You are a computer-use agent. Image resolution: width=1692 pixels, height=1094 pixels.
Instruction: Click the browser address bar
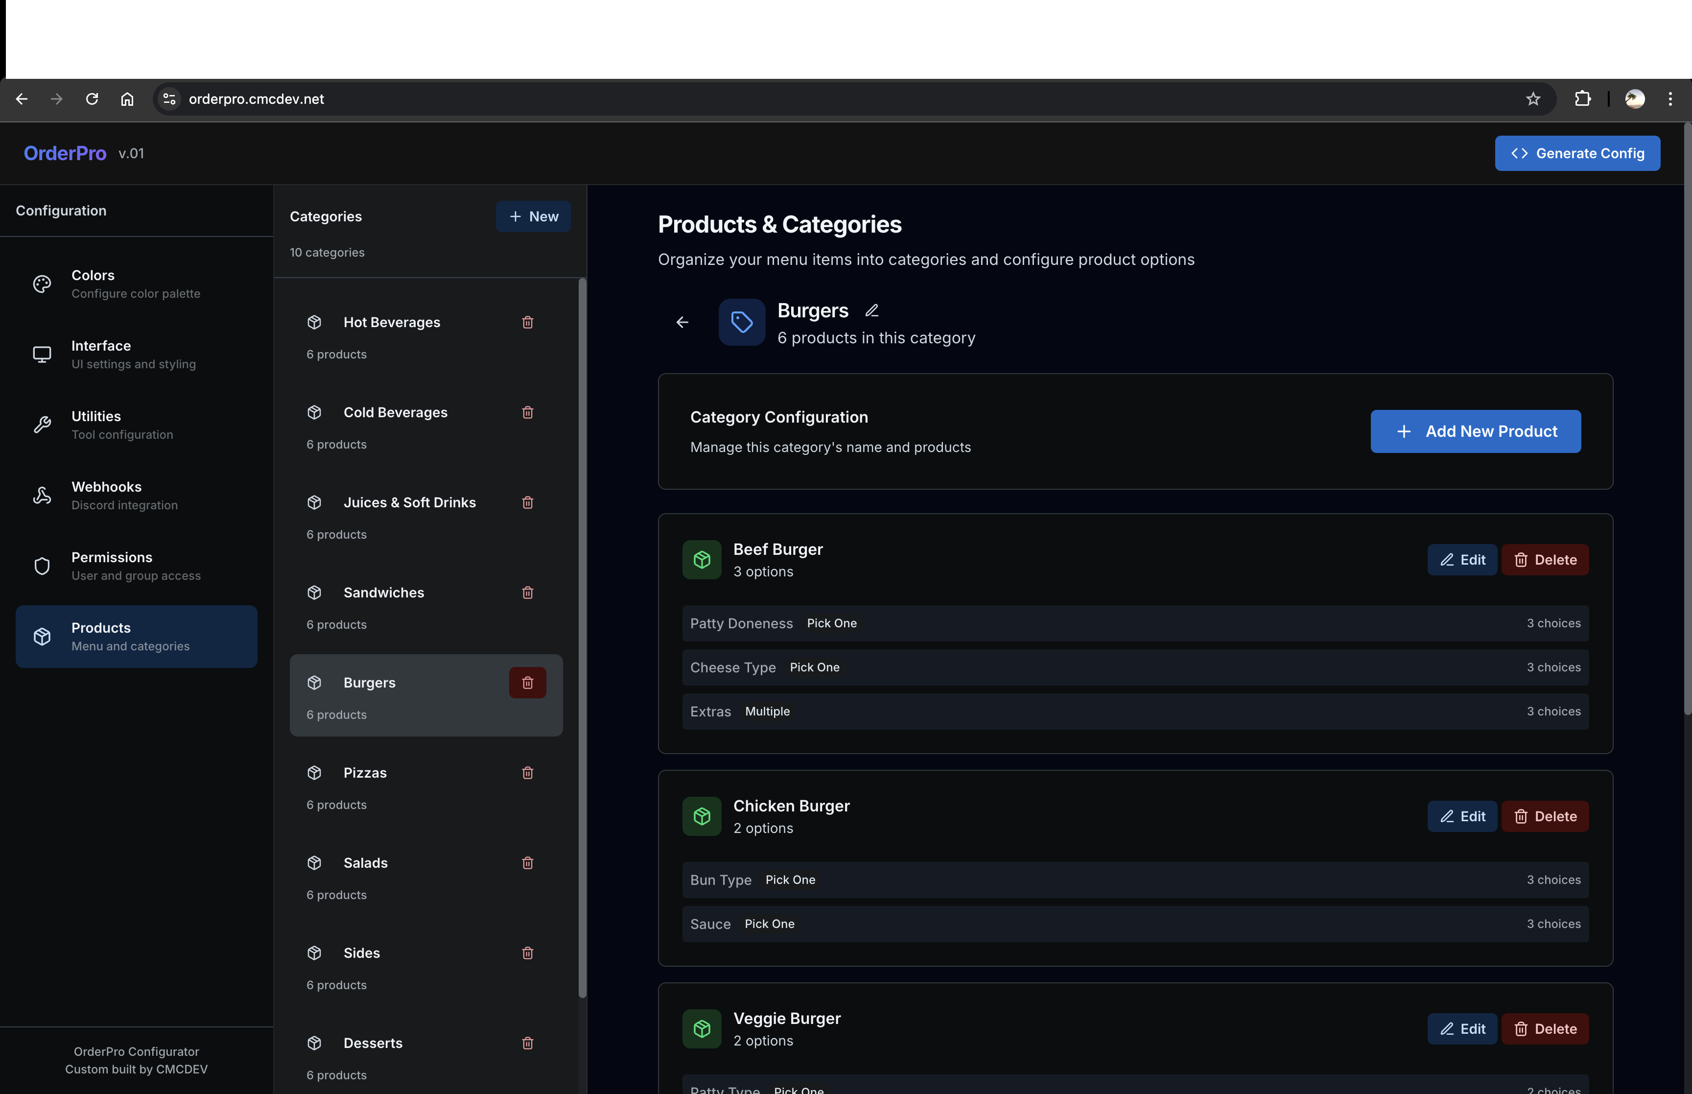coord(426,99)
